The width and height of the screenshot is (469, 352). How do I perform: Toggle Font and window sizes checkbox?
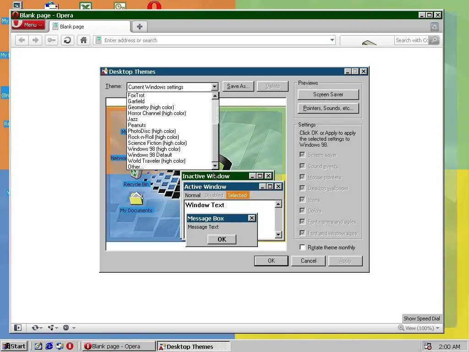pyautogui.click(x=302, y=233)
